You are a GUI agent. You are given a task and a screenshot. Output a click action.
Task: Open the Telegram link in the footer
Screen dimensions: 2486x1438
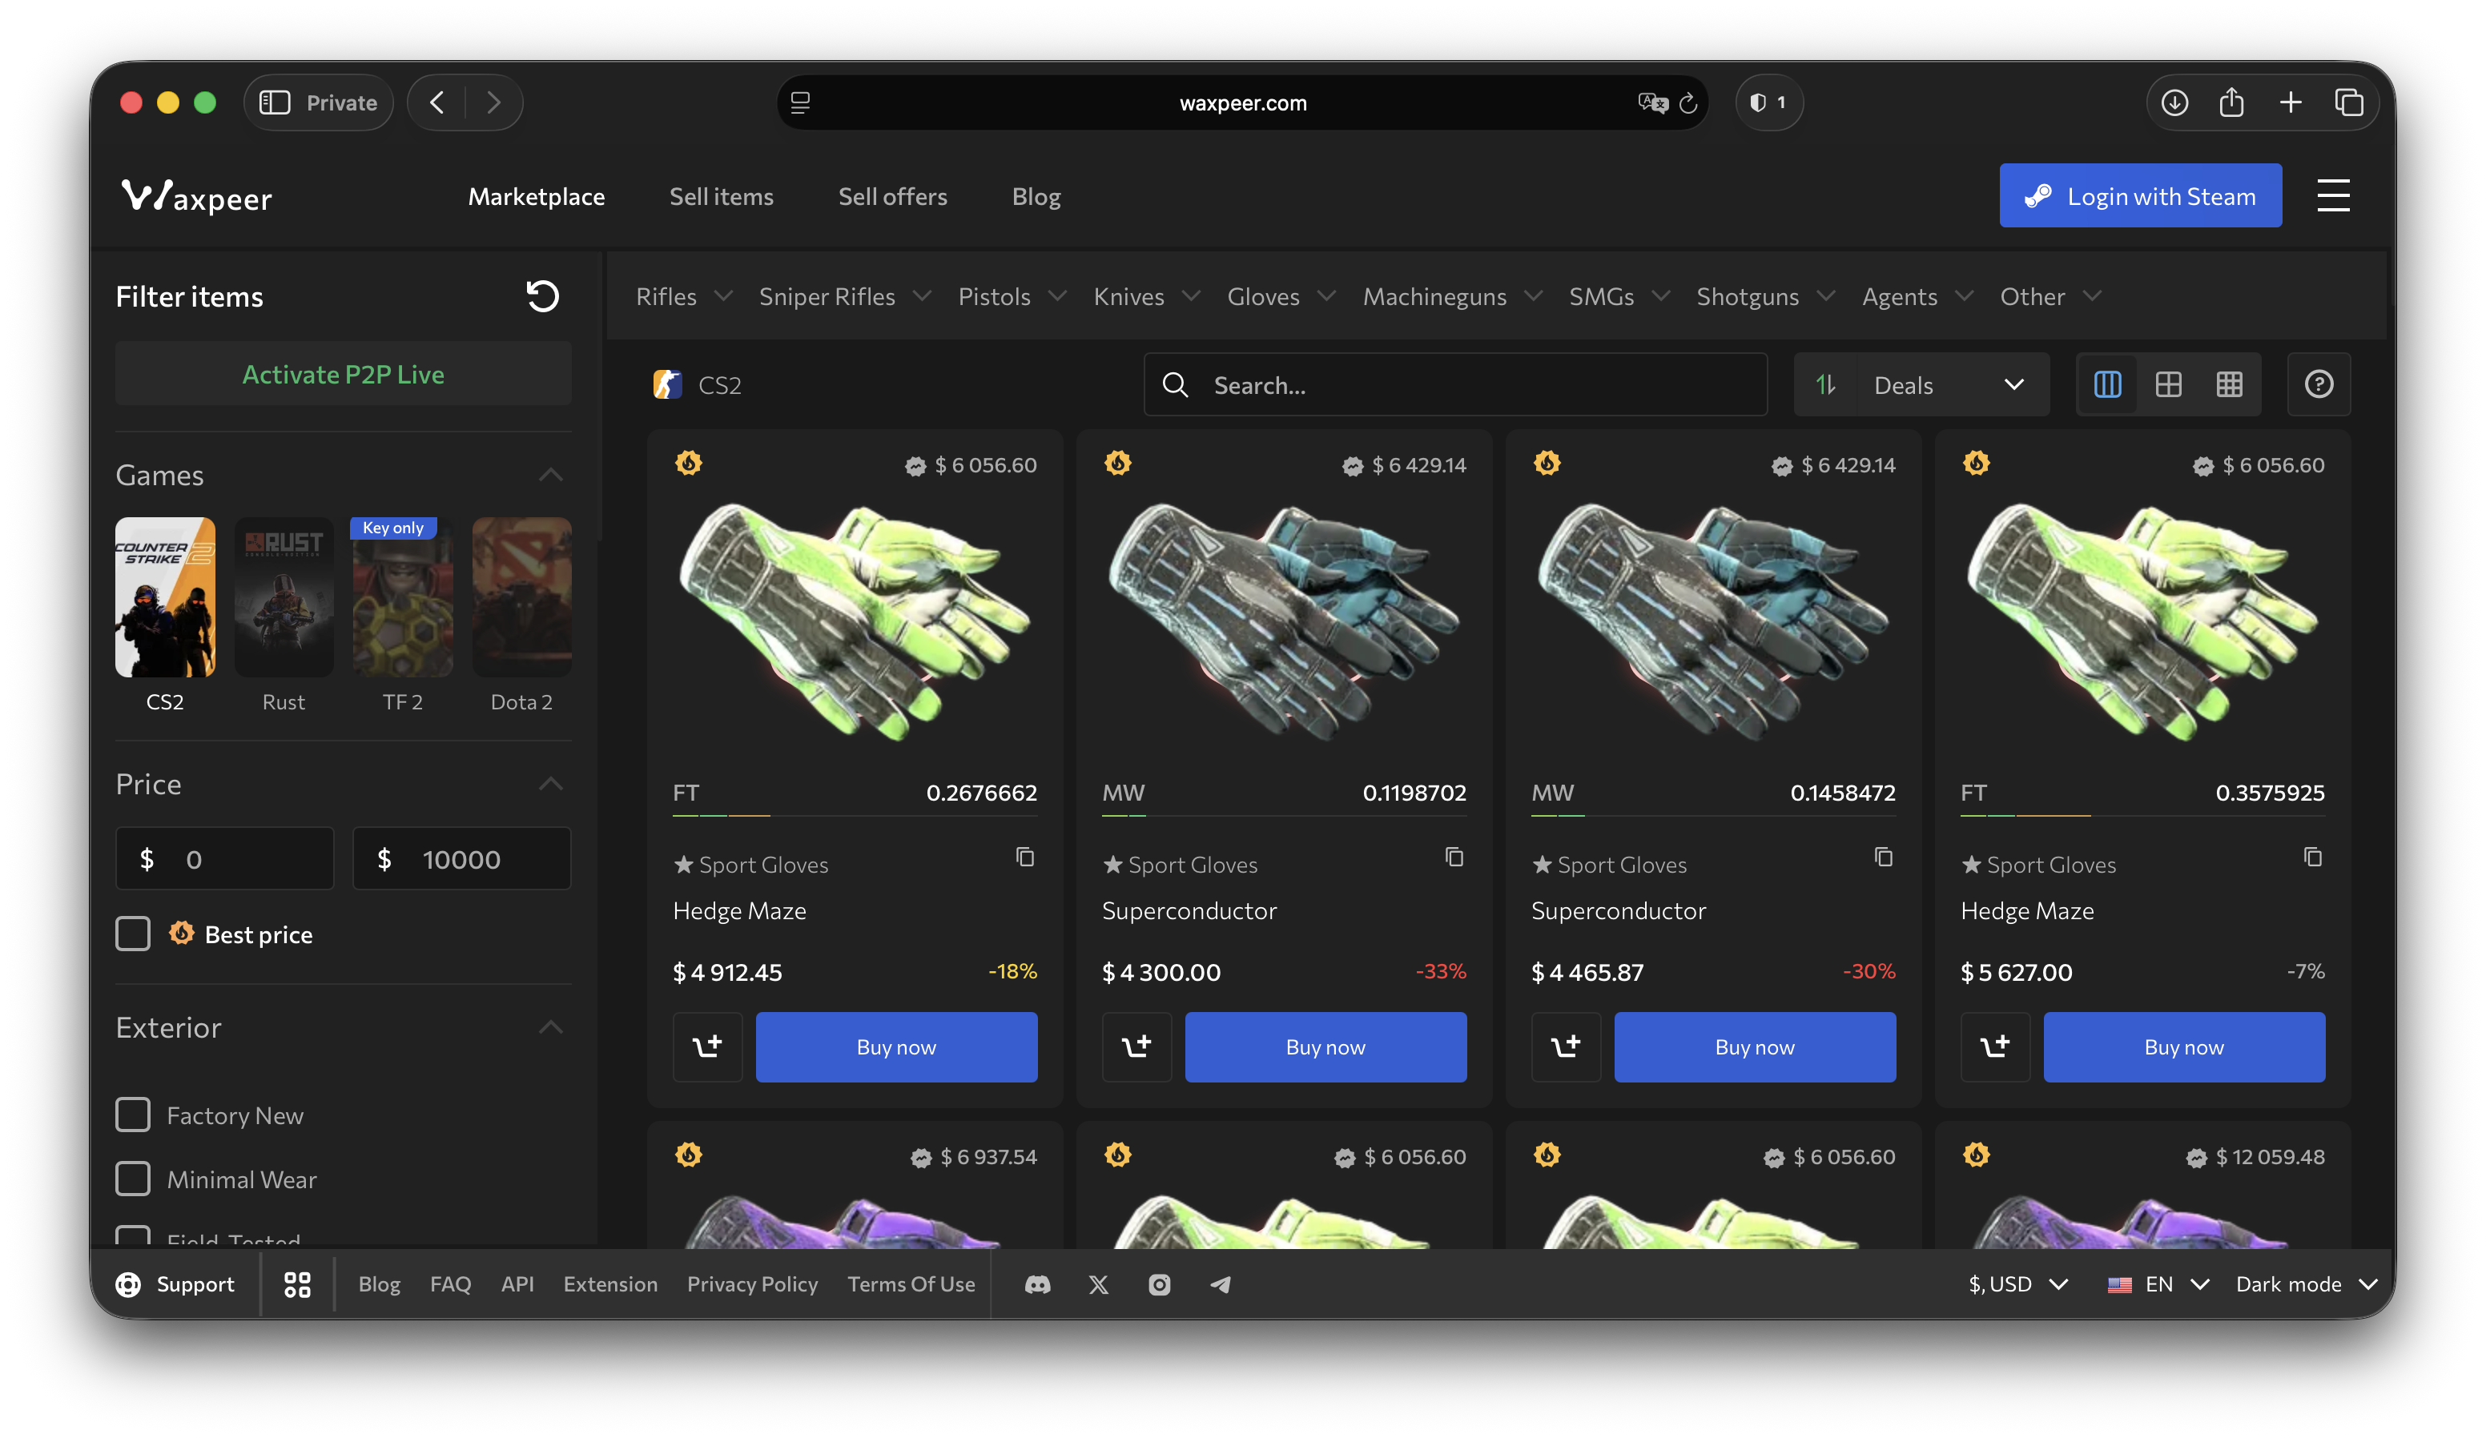point(1221,1284)
